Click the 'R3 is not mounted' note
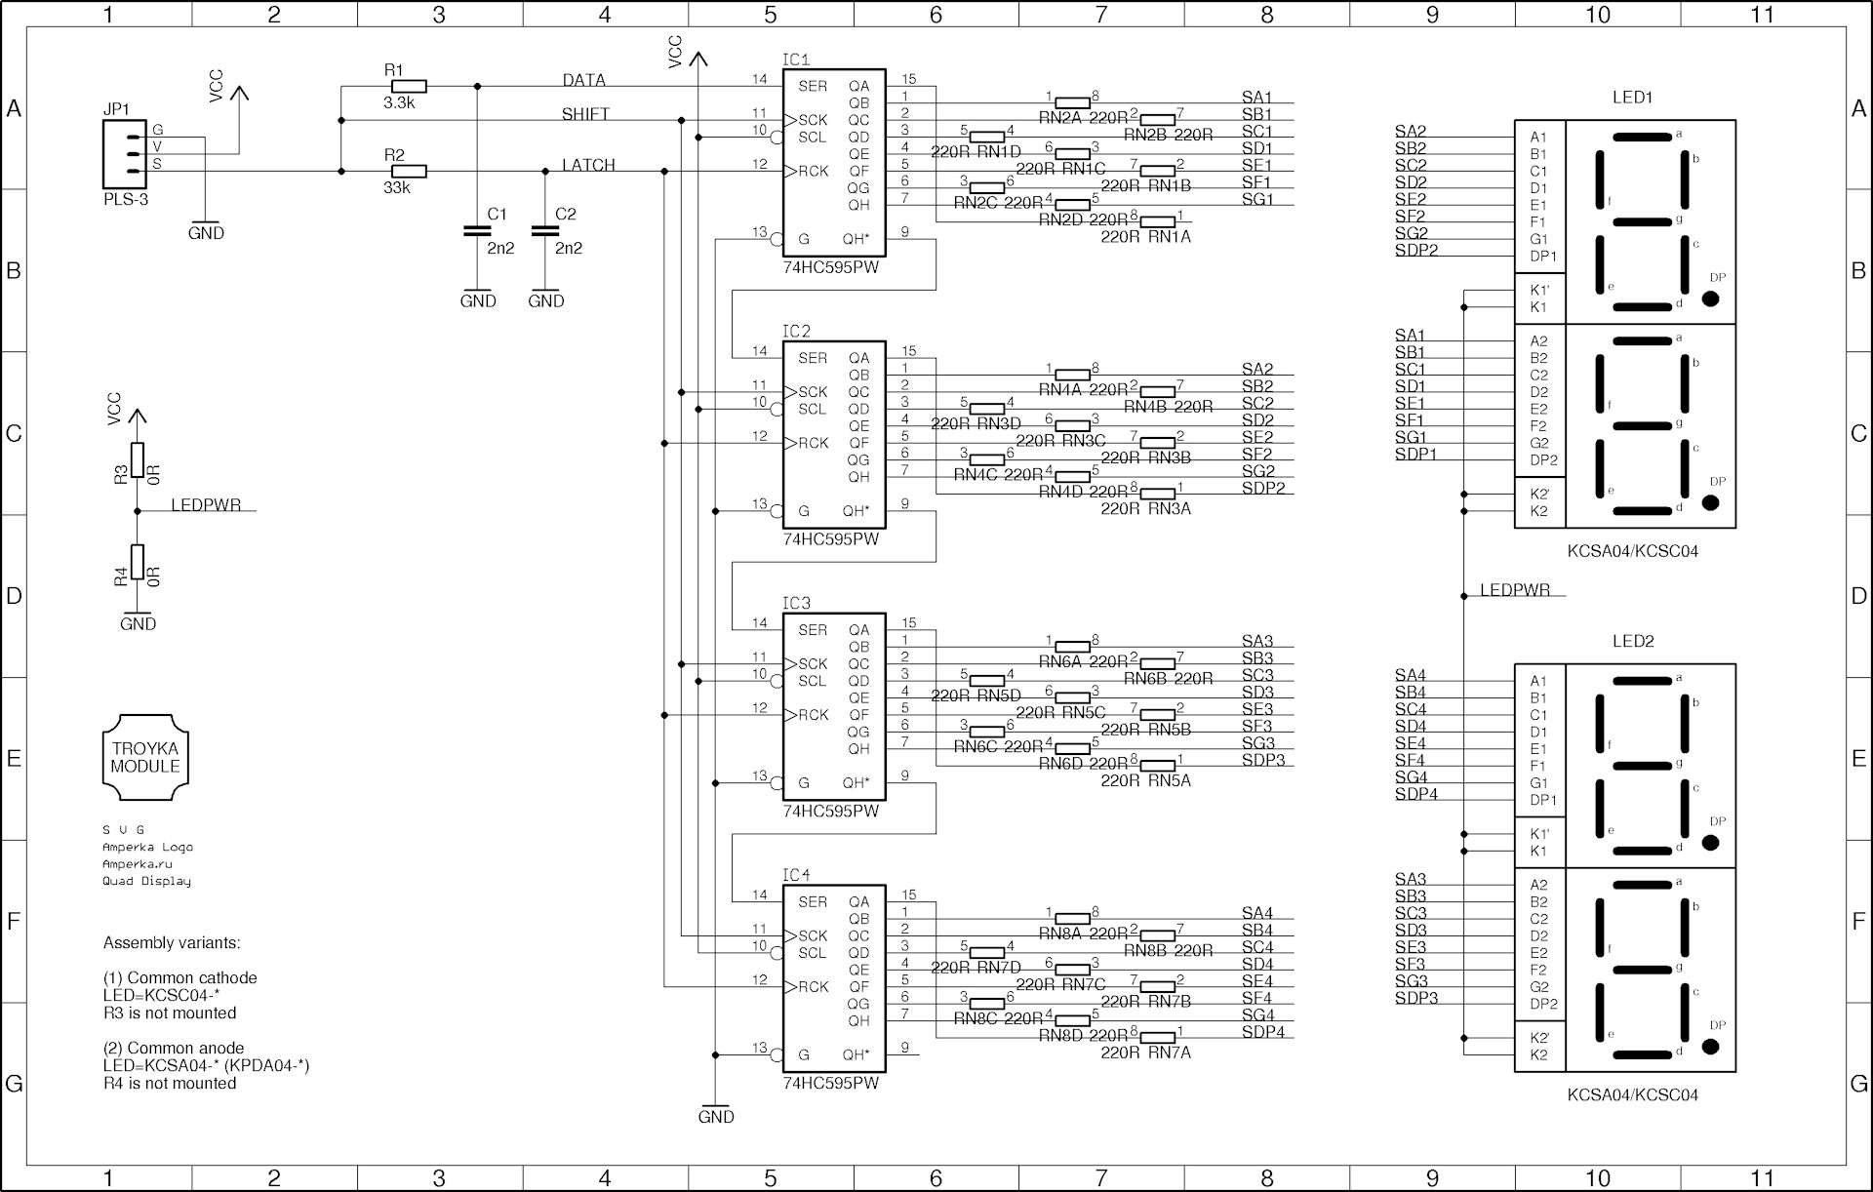Viewport: 1873px width, 1192px height. click(x=170, y=1013)
